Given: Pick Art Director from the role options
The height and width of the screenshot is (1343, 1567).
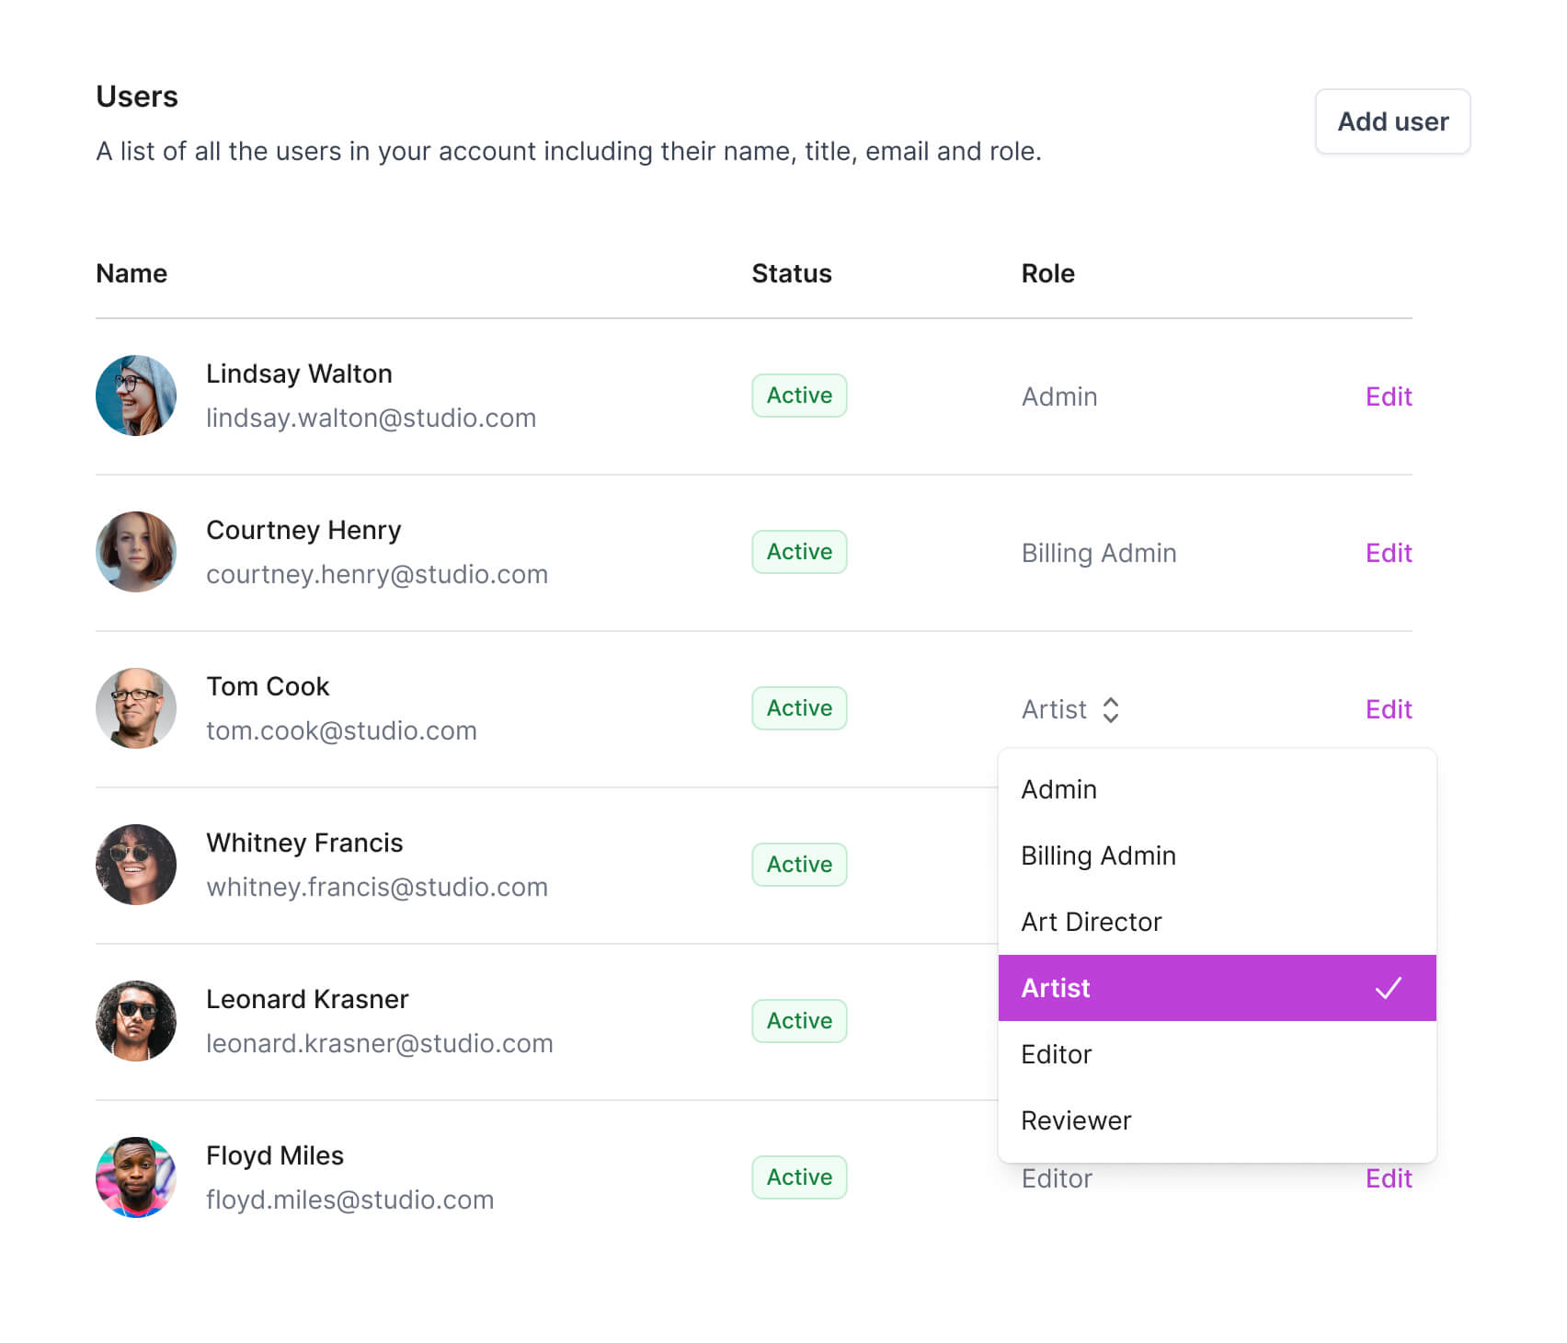Looking at the screenshot, I should click(x=1091, y=922).
